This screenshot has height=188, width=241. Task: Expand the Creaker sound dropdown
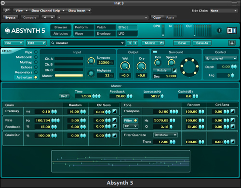[x=122, y=43]
